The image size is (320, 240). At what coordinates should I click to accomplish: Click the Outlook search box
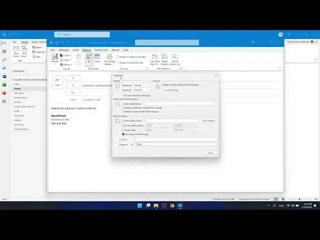[82, 34]
